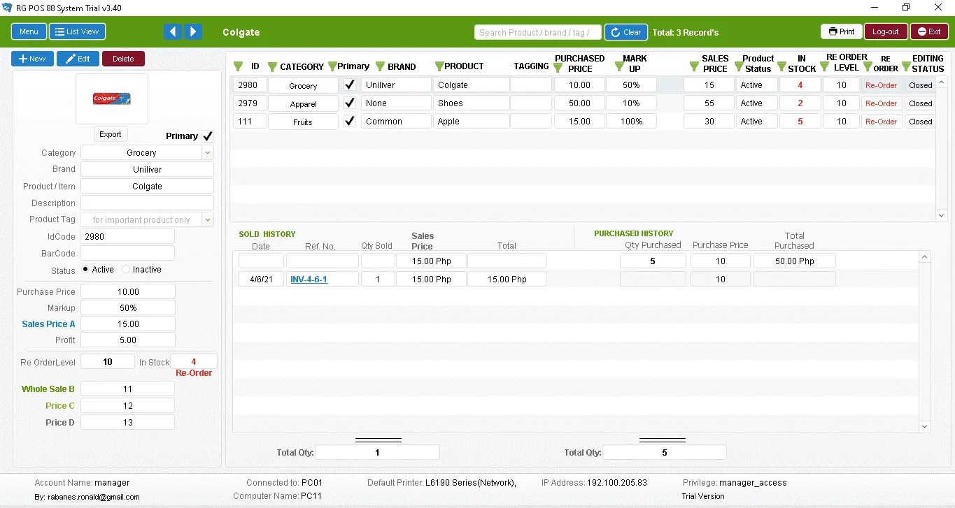Click the 4/6/21 date in sold history
955x508 pixels.
pyautogui.click(x=261, y=280)
